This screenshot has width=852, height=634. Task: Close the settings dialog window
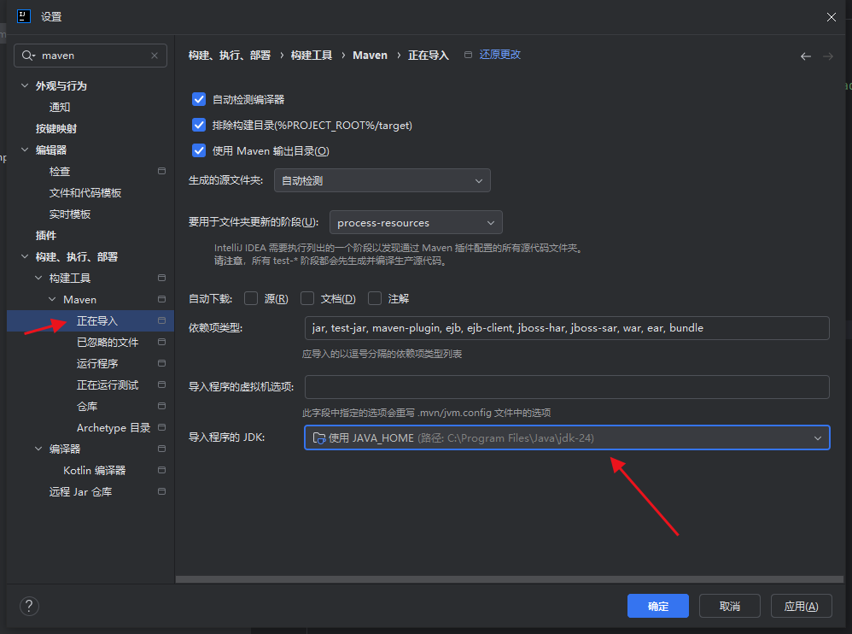832,17
